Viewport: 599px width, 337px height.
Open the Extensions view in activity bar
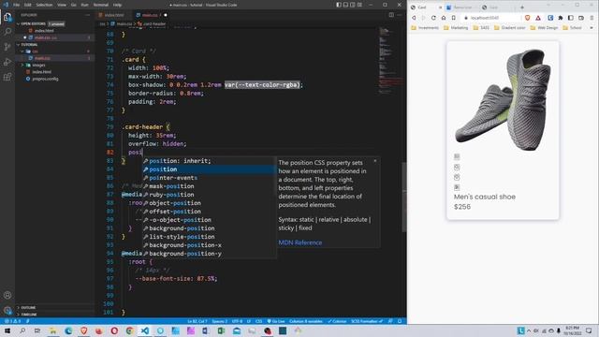(7, 77)
